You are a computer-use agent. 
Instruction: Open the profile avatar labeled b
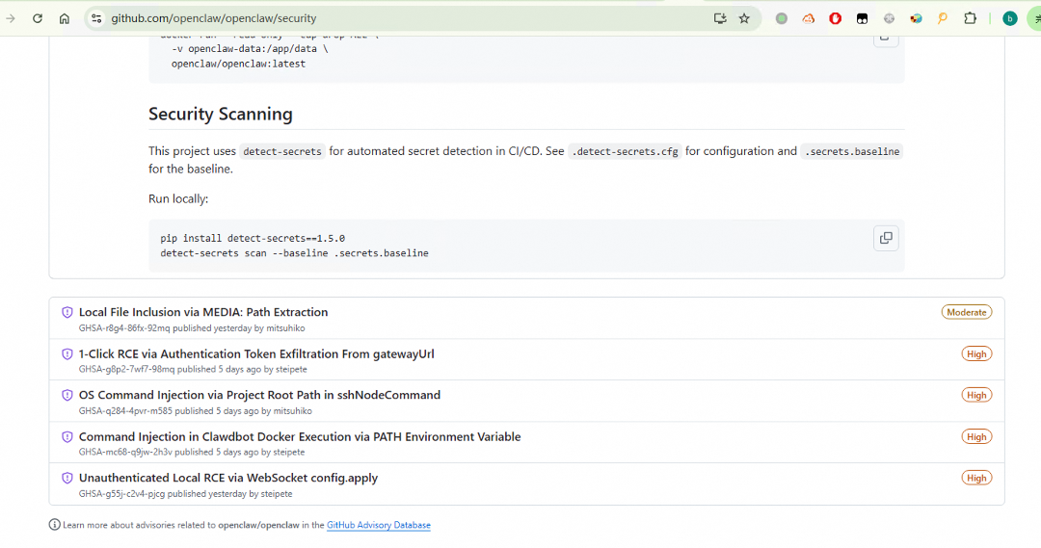[1009, 18]
